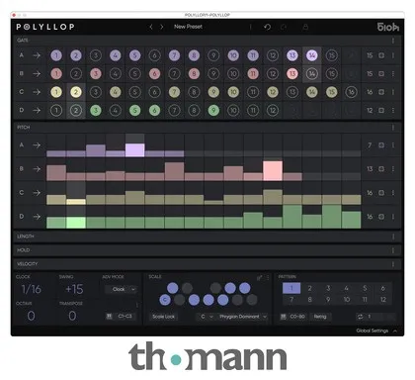
Task: Select pattern 10
Action: pyautogui.click(x=347, y=300)
